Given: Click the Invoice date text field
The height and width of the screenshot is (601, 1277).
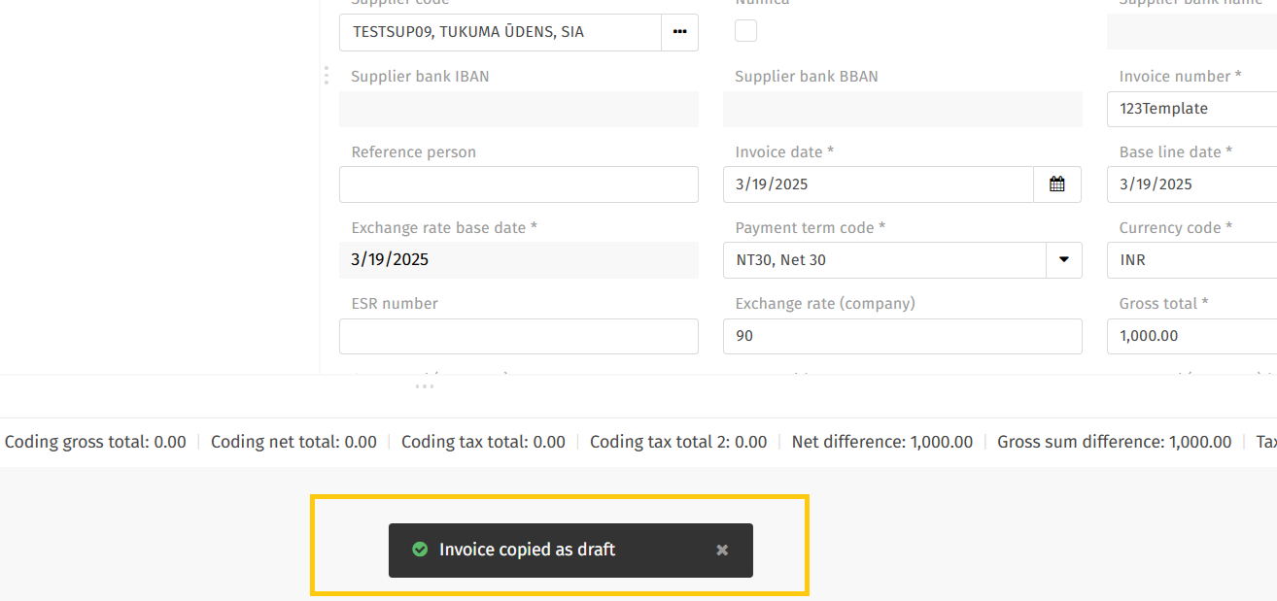Looking at the screenshot, I should tap(878, 184).
